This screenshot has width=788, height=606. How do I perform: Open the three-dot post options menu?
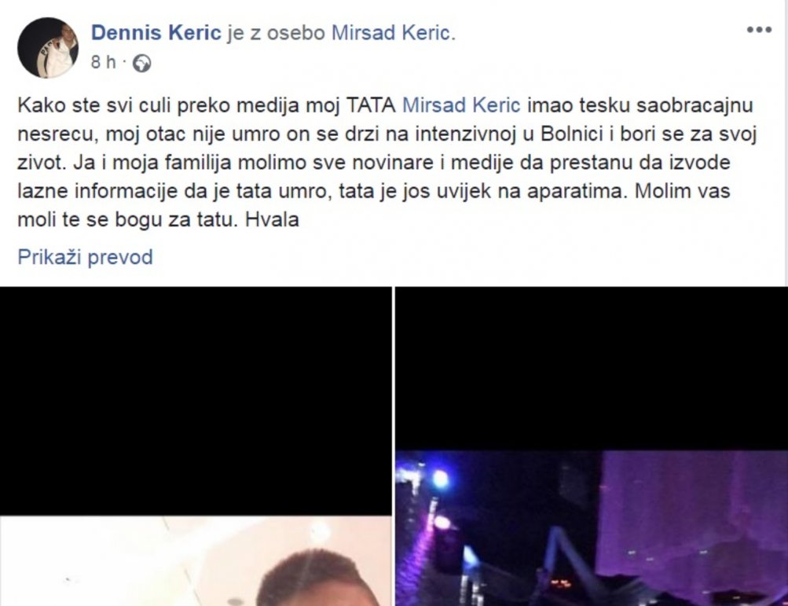pos(759,30)
